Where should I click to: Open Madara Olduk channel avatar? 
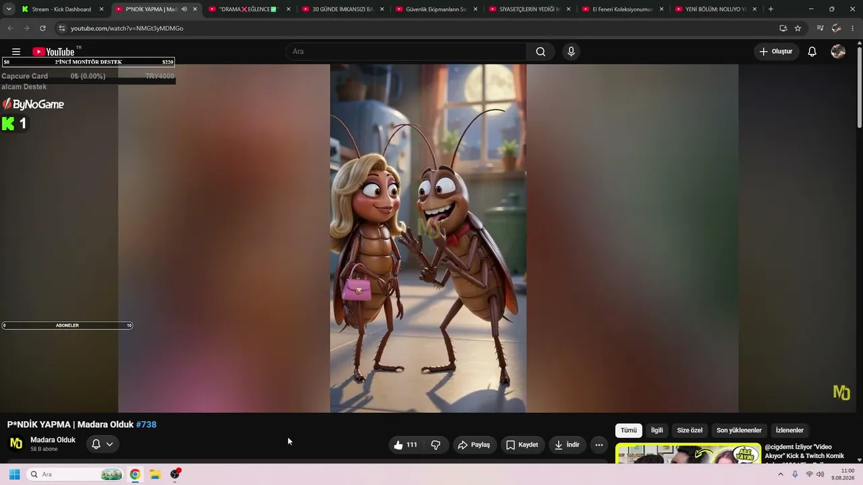[x=16, y=443]
